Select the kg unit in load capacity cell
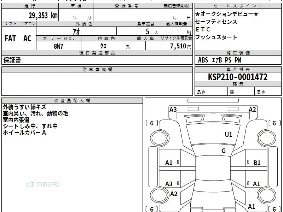283x212 pixels. 189,32
